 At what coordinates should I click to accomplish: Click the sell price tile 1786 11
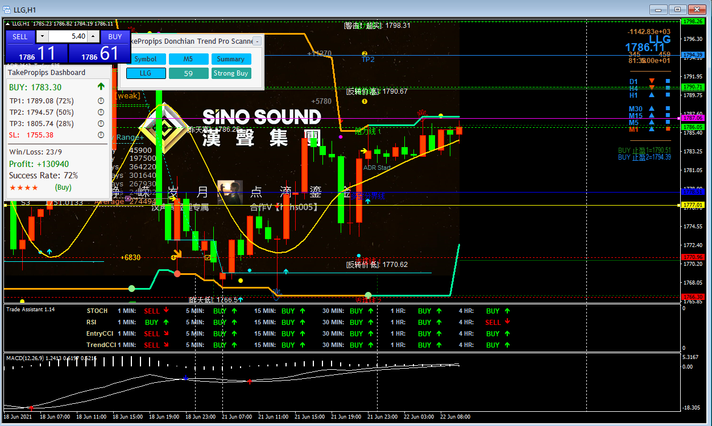coord(37,53)
